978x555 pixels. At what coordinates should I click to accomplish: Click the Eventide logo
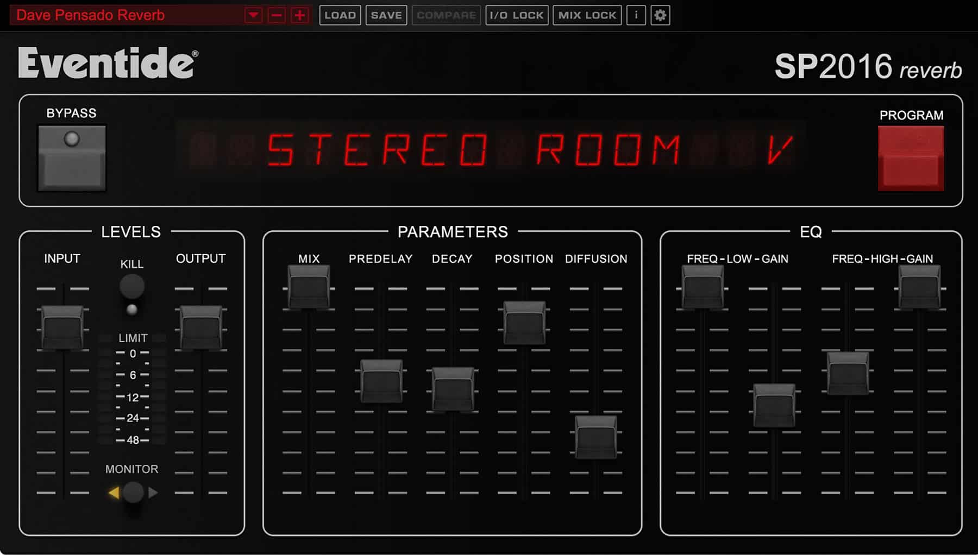(108, 64)
